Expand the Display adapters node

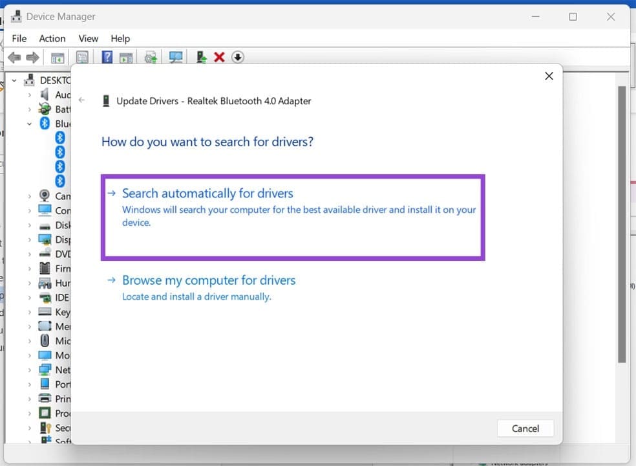click(x=30, y=239)
